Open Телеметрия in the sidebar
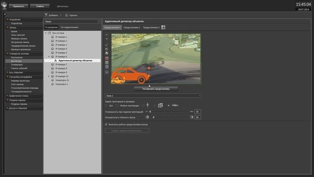314x177 pixels. pos(17,64)
